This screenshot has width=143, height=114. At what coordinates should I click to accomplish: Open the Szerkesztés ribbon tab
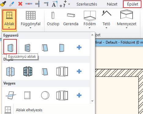pos(87,4)
